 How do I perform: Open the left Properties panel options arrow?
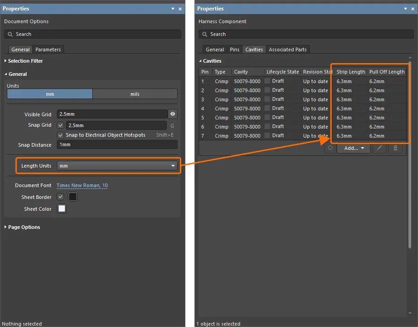tap(173, 9)
